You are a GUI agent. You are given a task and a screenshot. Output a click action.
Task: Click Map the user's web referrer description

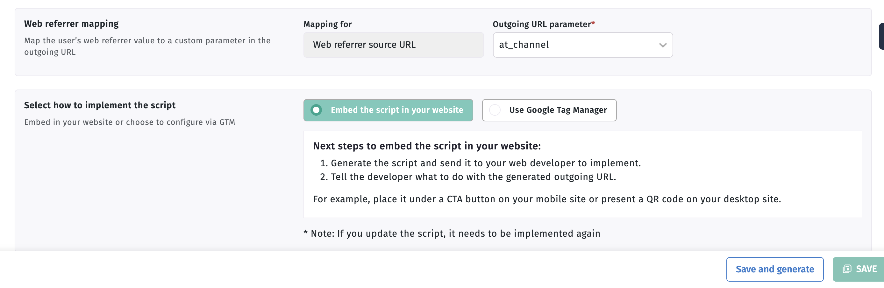[147, 46]
